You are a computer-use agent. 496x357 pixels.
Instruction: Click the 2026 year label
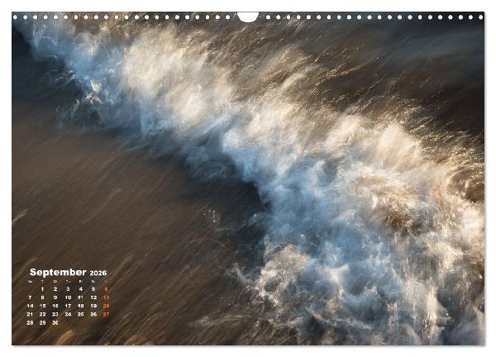click(98, 273)
